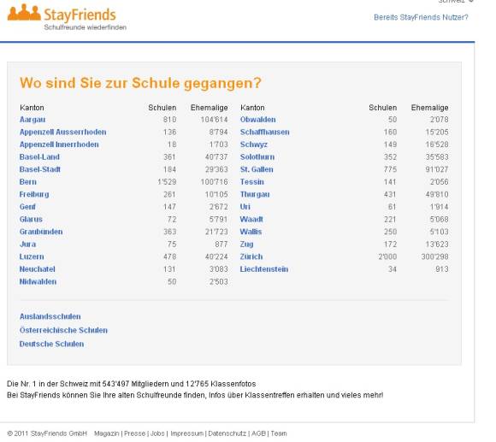The width and height of the screenshot is (496, 442).
Task: Choose the Bern canton link
Action: pyautogui.click(x=28, y=182)
